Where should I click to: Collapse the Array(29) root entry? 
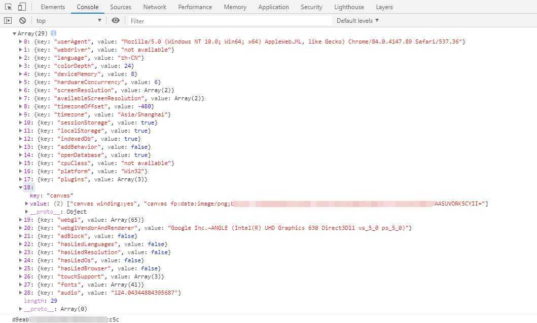tap(14, 33)
